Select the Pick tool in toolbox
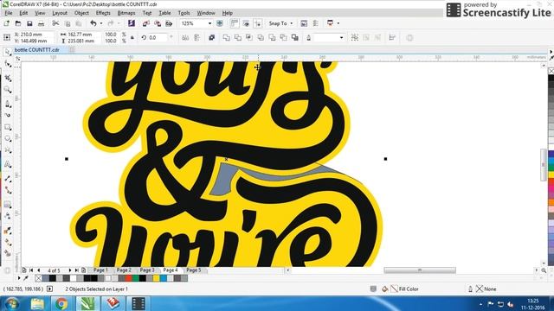Viewport: 554px width, 311px height. 8,52
